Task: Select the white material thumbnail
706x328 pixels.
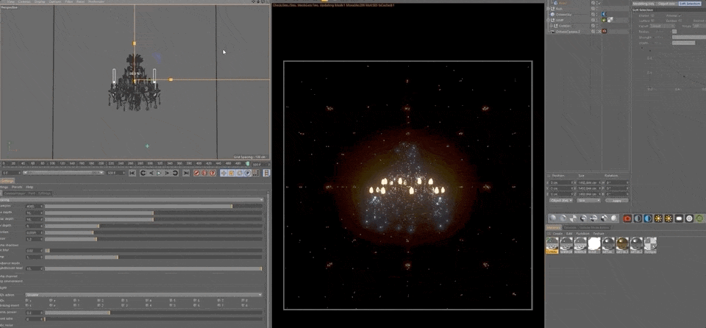Action: tap(594, 245)
